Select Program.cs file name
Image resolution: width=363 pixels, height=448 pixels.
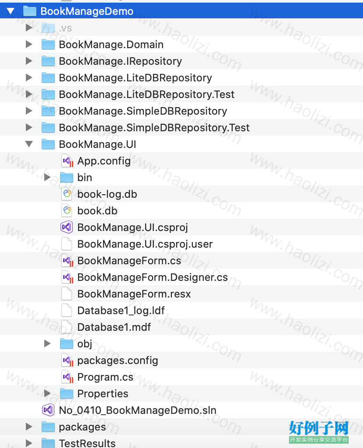[105, 377]
